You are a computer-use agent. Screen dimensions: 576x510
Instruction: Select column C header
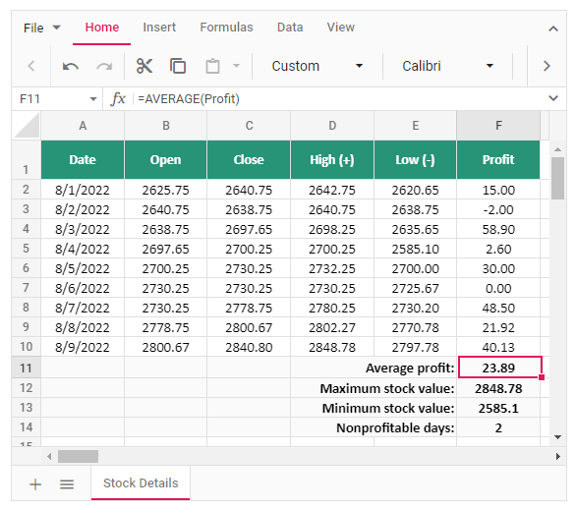(x=249, y=126)
